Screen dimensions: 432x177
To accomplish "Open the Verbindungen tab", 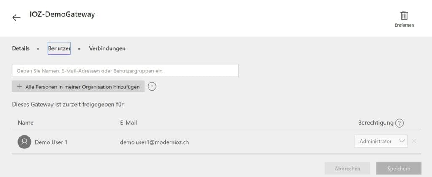I will click(x=107, y=48).
